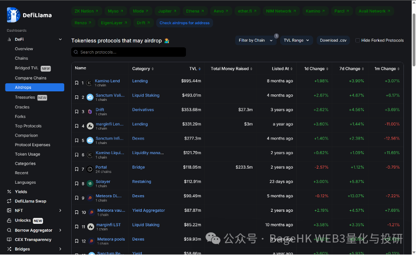Open the Restaking category link

141,182
